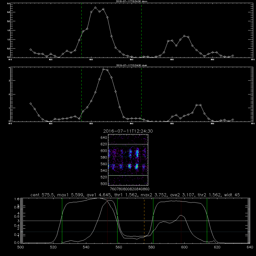Click the left green dashed line in dusk plot

81,94
